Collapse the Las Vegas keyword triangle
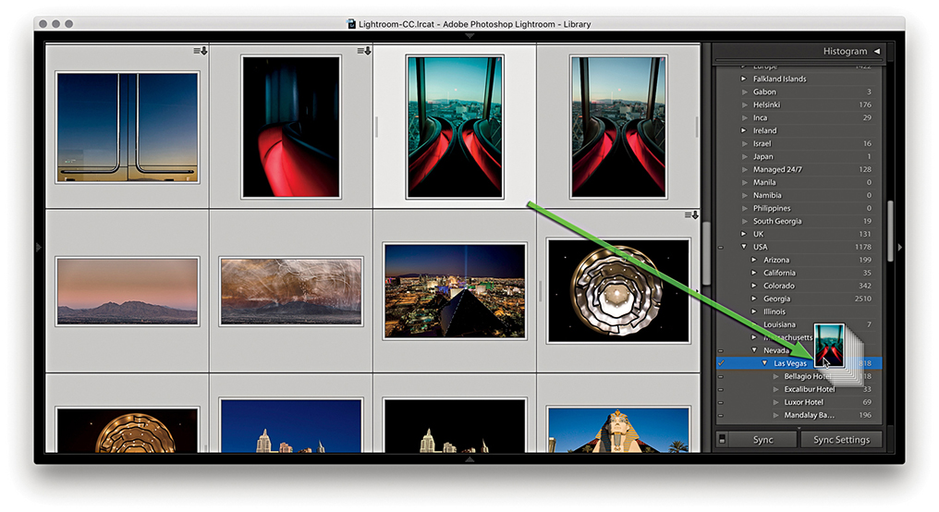 point(764,363)
